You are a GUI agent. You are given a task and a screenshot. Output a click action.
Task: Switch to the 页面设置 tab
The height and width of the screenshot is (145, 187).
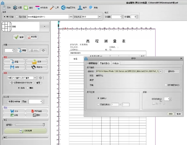pyautogui.click(x=104, y=63)
